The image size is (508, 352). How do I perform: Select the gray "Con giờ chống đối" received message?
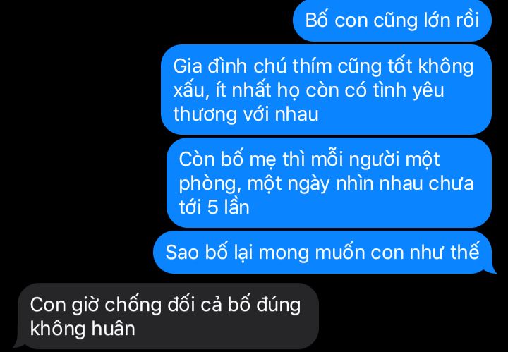[x=167, y=316]
